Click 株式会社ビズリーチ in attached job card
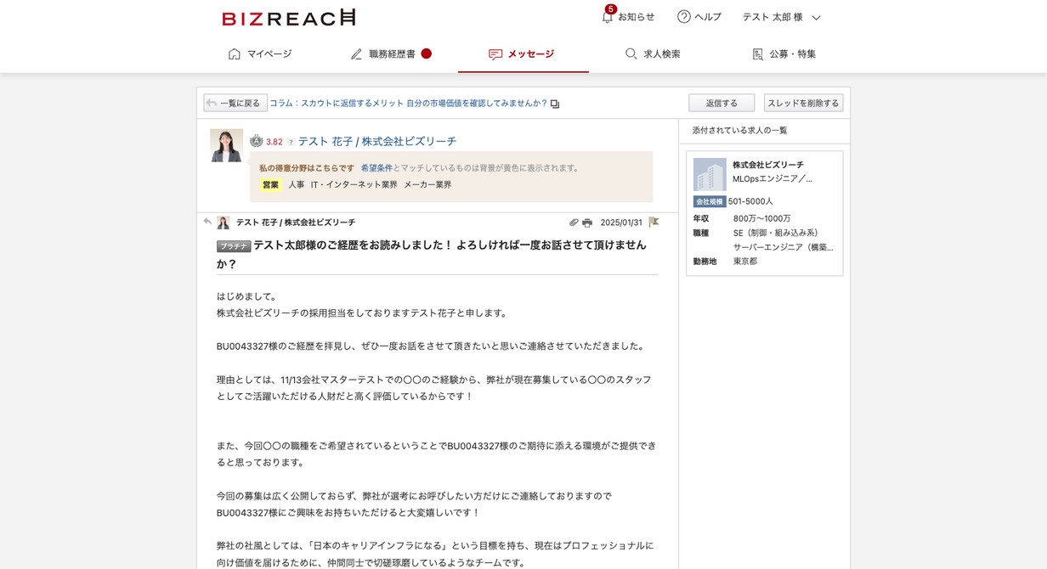The image size is (1047, 569). 768,165
